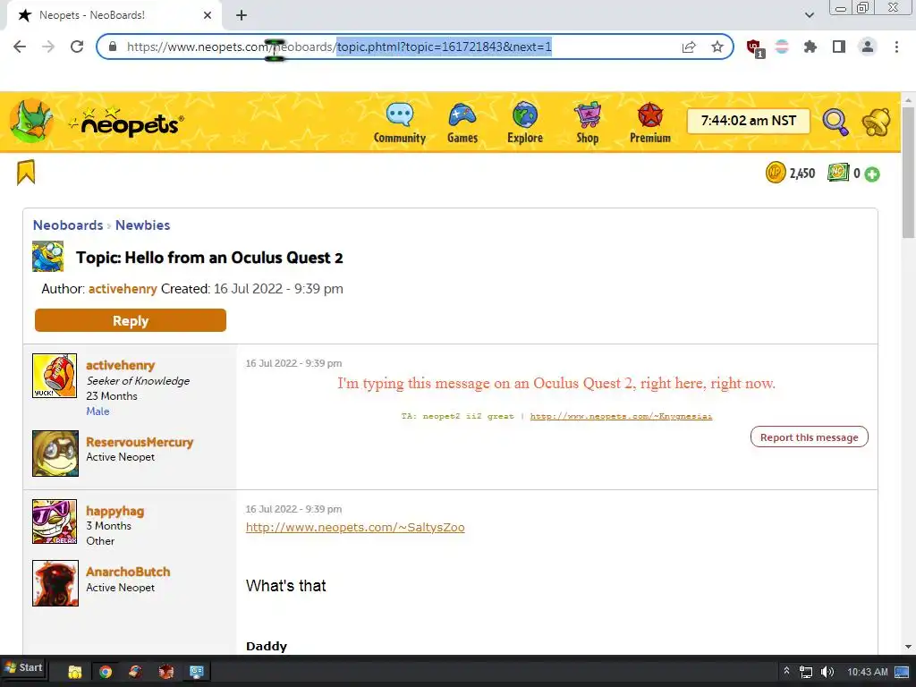Click the striped flag extension icon

782,47
